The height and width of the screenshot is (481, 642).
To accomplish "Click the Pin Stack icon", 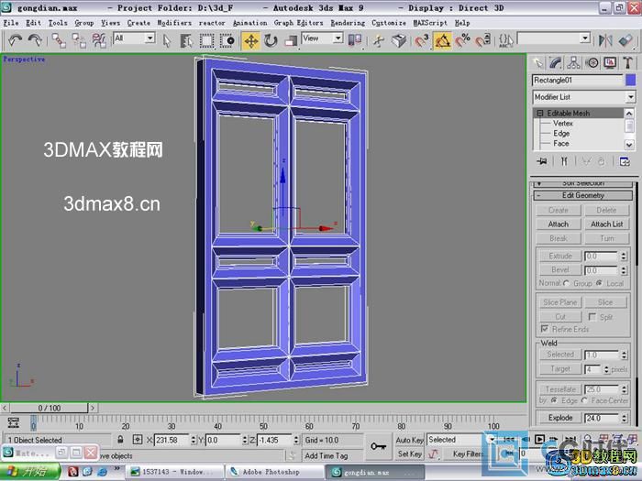I will 542,161.
